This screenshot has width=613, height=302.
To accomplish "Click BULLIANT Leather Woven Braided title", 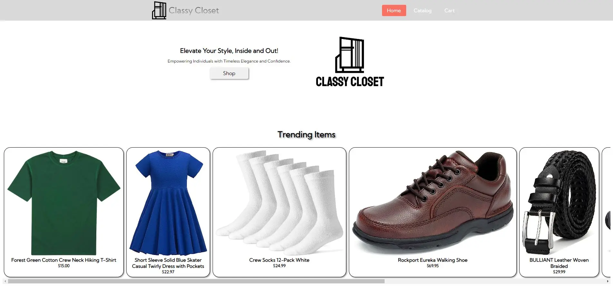I will (559, 263).
